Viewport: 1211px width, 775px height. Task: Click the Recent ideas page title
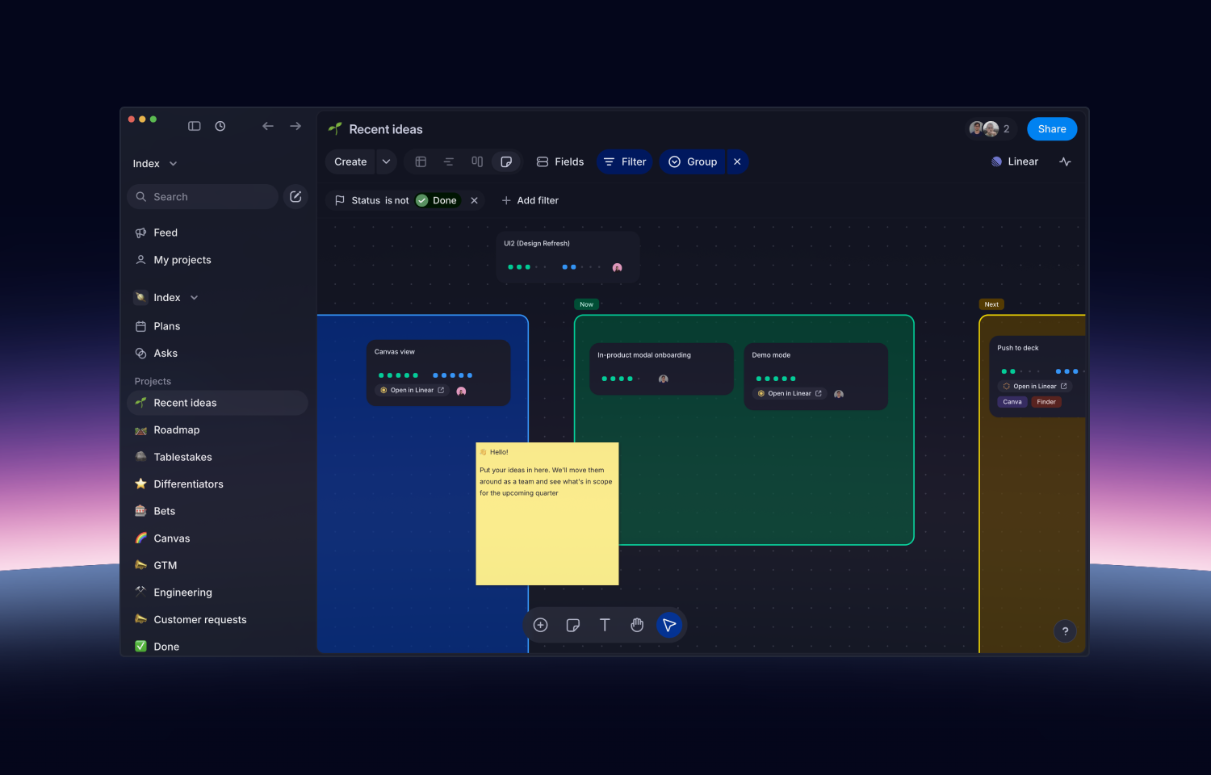pos(386,129)
